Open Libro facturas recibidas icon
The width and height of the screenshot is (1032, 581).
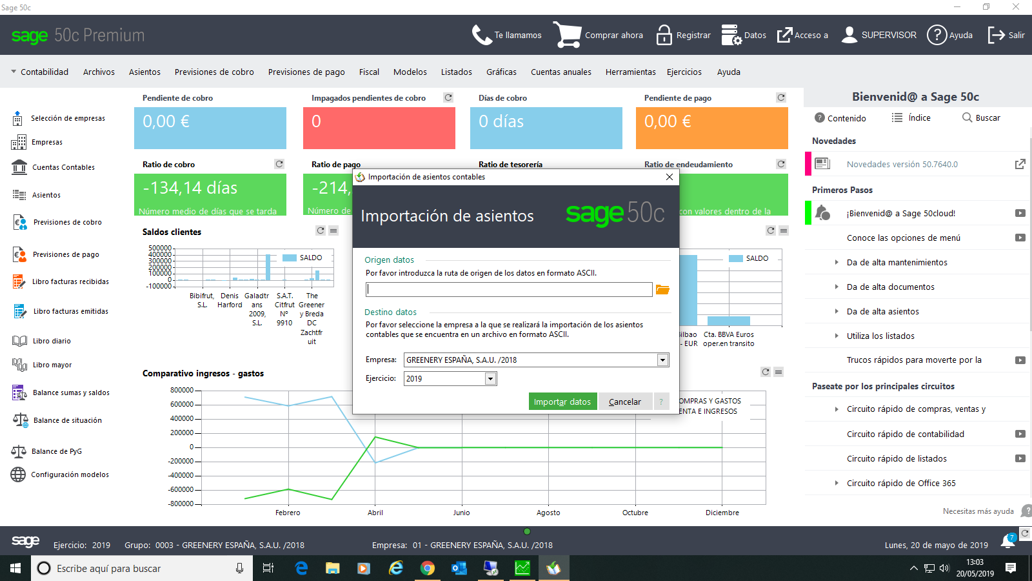pyautogui.click(x=19, y=281)
